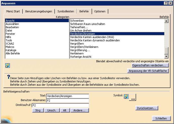Select the Um Achse drehen command
Image resolution: width=174 pixels, height=124 pixels.
[x=117, y=30]
